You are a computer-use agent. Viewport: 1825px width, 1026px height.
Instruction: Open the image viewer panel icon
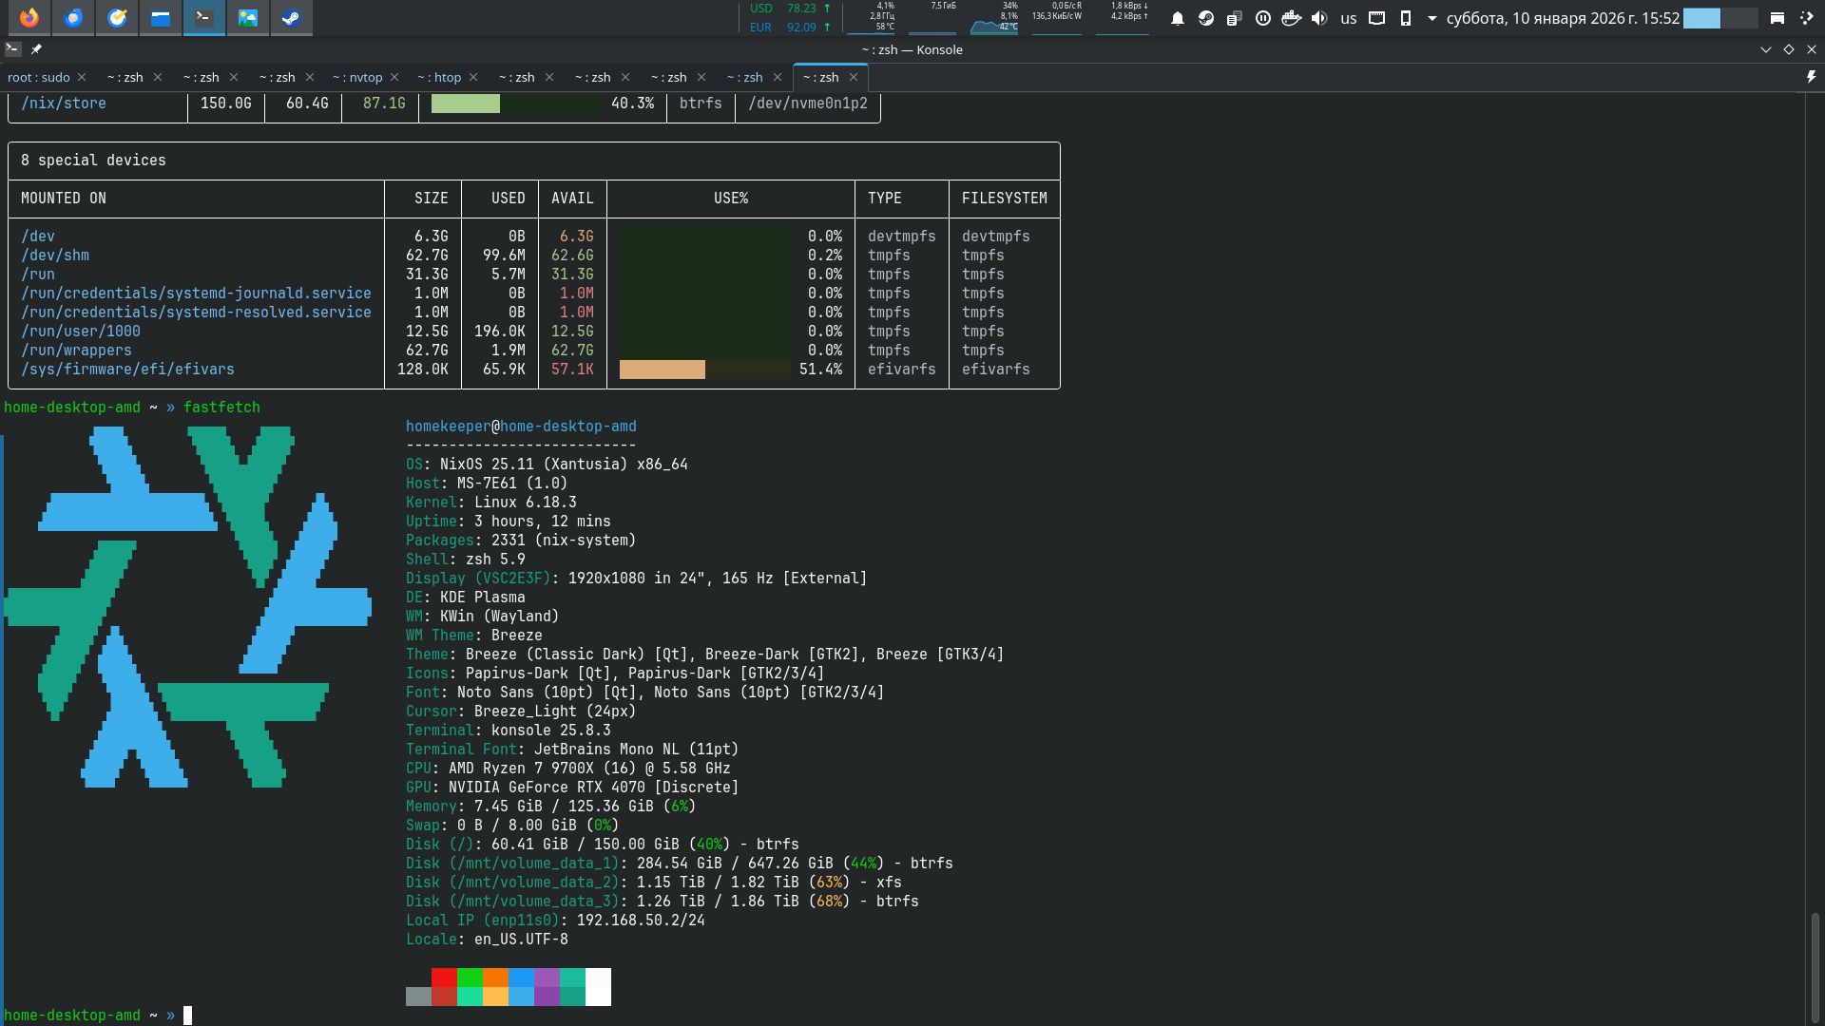pyautogui.click(x=248, y=17)
